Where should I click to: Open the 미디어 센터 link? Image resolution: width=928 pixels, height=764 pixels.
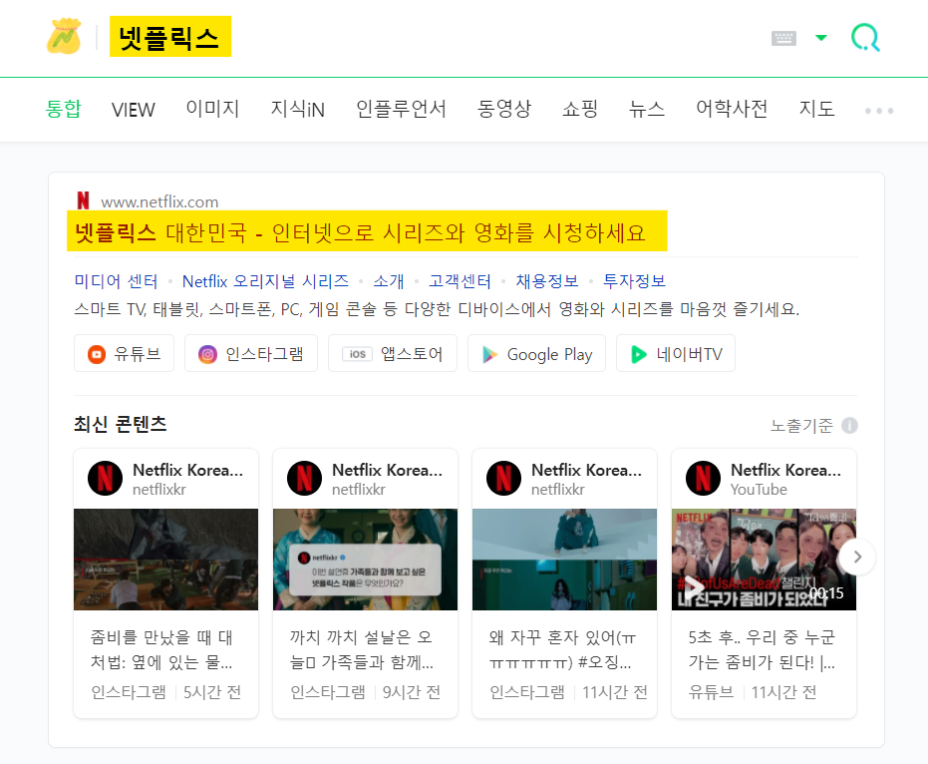[116, 281]
